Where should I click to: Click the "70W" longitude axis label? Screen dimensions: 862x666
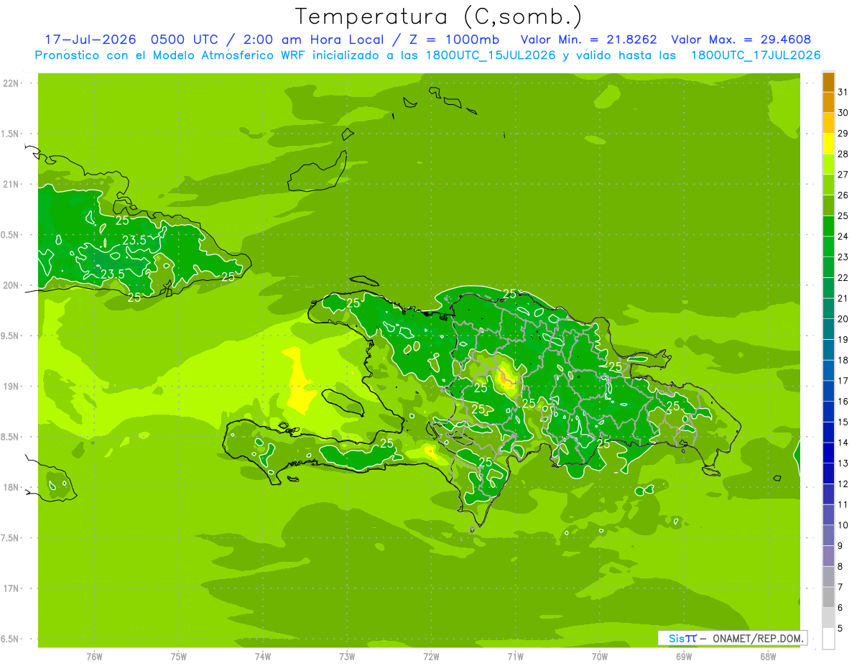tap(600, 656)
